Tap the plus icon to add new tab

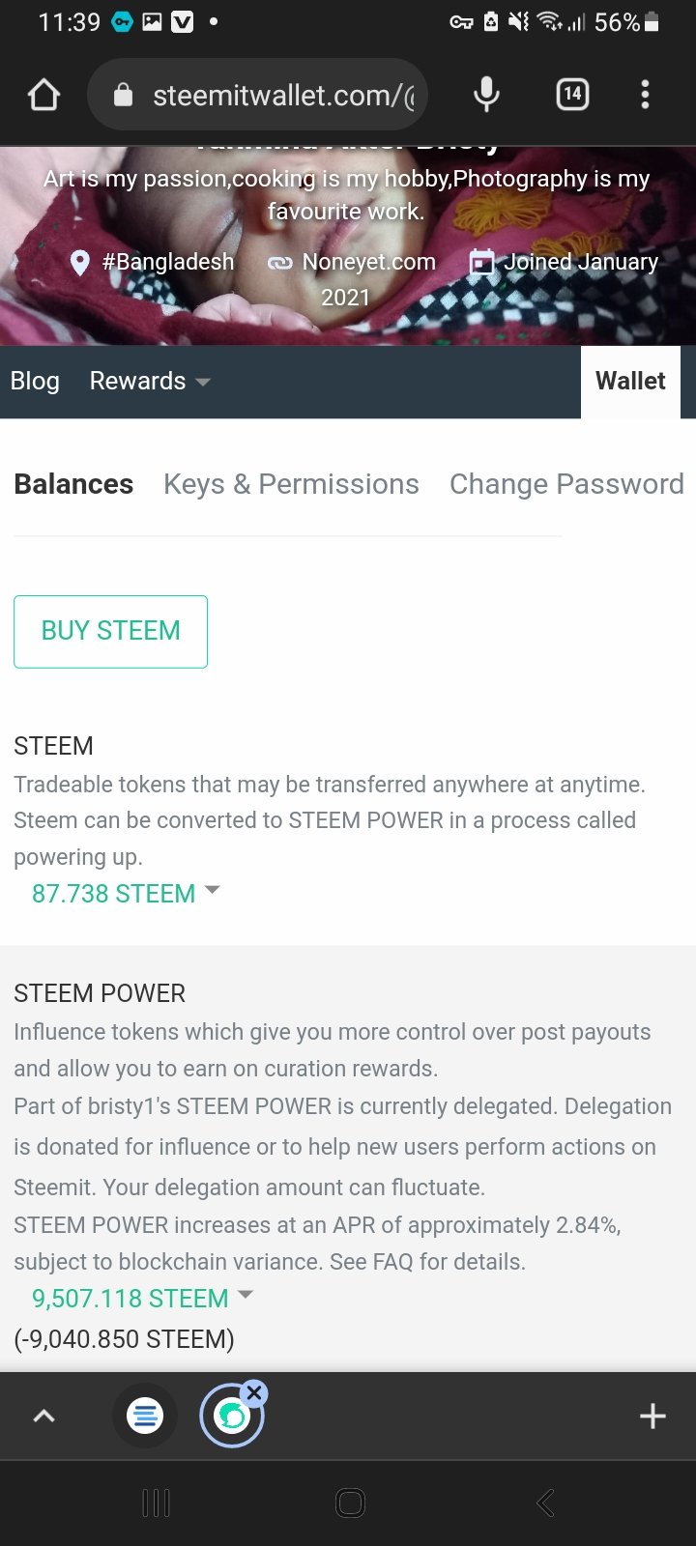[x=652, y=1417]
